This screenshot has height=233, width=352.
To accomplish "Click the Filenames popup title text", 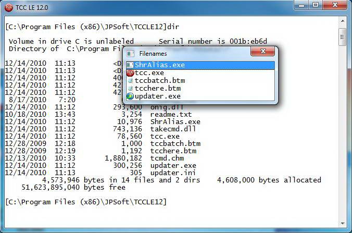I will point(153,54).
